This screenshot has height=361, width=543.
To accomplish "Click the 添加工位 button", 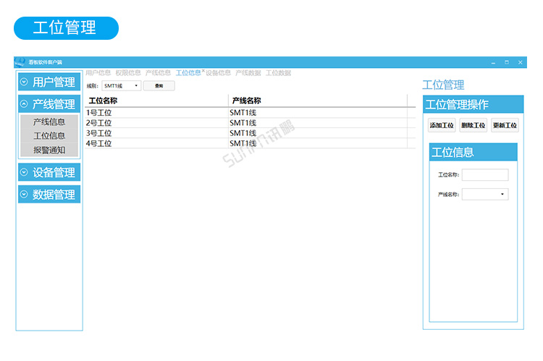I will click(442, 125).
